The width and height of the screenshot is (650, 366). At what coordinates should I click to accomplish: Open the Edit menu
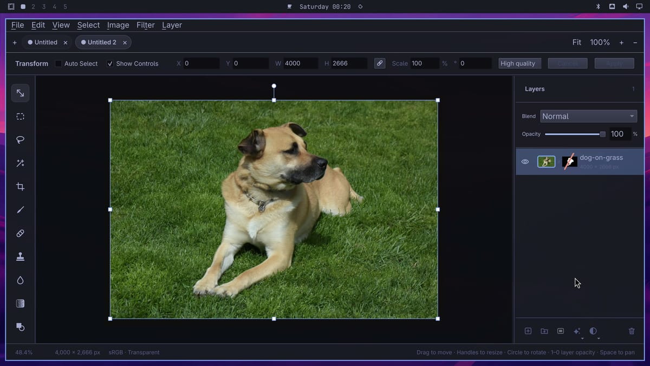tap(38, 25)
